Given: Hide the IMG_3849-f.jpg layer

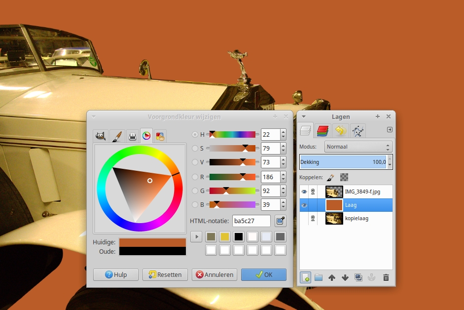Looking at the screenshot, I should (x=304, y=192).
